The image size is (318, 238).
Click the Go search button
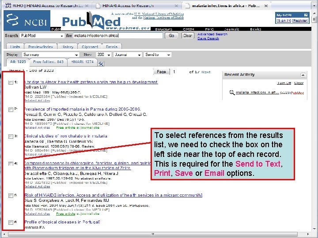tap(171, 36)
